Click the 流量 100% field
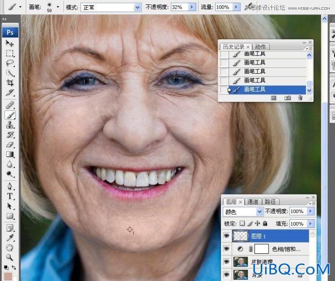The height and width of the screenshot is (281, 335). (224, 7)
